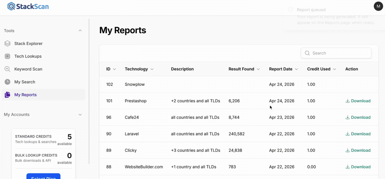Download the Laravel report

click(358, 134)
